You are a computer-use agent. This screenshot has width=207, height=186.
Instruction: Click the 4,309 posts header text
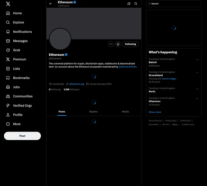click(x=64, y=6)
